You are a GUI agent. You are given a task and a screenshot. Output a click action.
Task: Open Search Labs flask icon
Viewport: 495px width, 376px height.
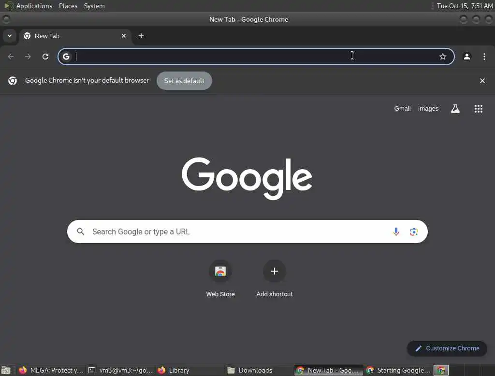(x=455, y=109)
